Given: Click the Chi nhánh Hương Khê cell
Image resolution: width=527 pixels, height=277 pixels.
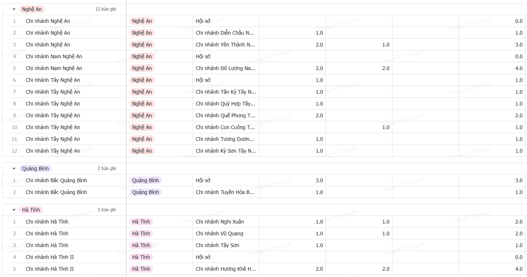Looking at the screenshot, I should click(x=225, y=269).
